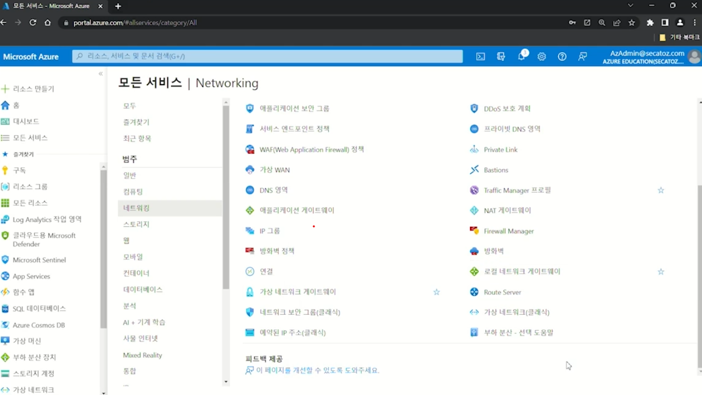This screenshot has height=395, width=702.
Task: Click the 서비스 엔드포인트 정책 icon
Action: coord(250,129)
